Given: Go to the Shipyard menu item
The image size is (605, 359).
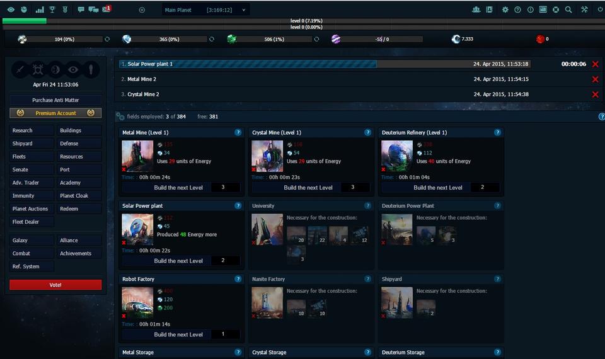Looking at the screenshot, I should point(32,144).
